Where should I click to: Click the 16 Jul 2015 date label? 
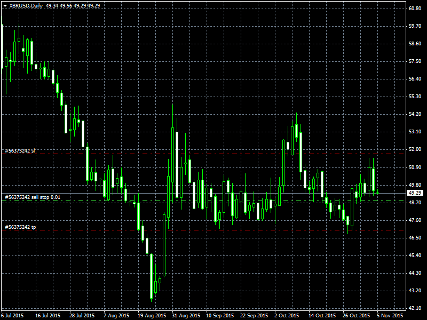point(48,316)
